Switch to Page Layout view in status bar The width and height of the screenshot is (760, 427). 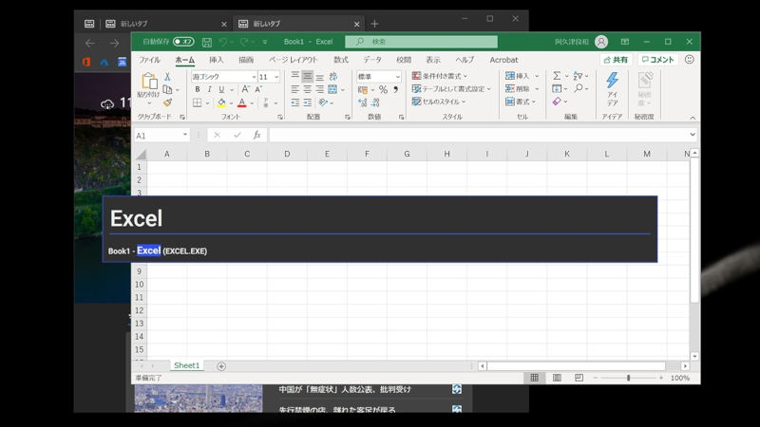557,378
